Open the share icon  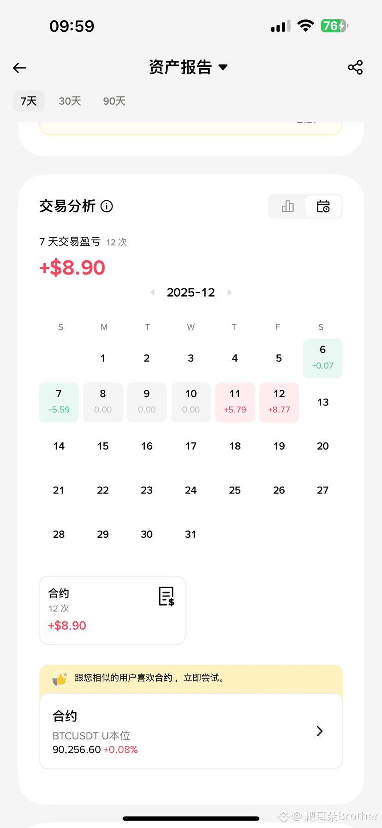[x=355, y=67]
